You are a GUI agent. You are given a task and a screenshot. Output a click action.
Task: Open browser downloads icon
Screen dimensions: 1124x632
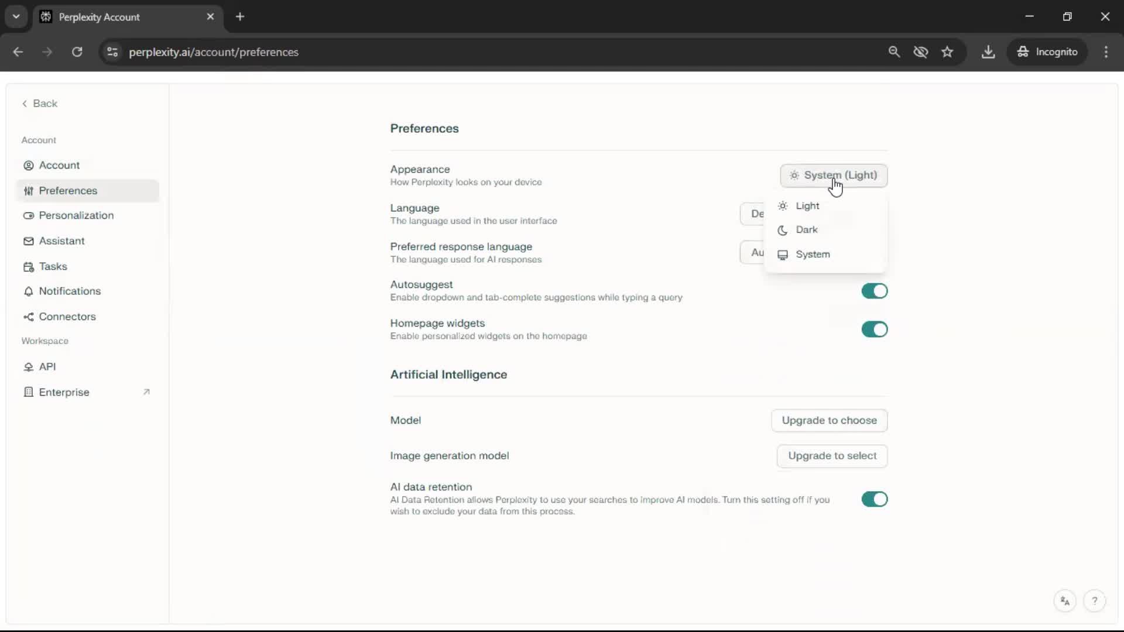(x=988, y=52)
